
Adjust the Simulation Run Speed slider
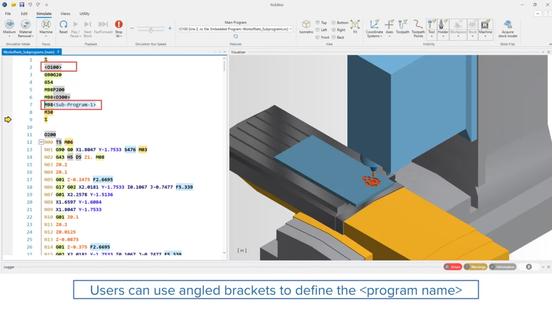click(x=150, y=30)
